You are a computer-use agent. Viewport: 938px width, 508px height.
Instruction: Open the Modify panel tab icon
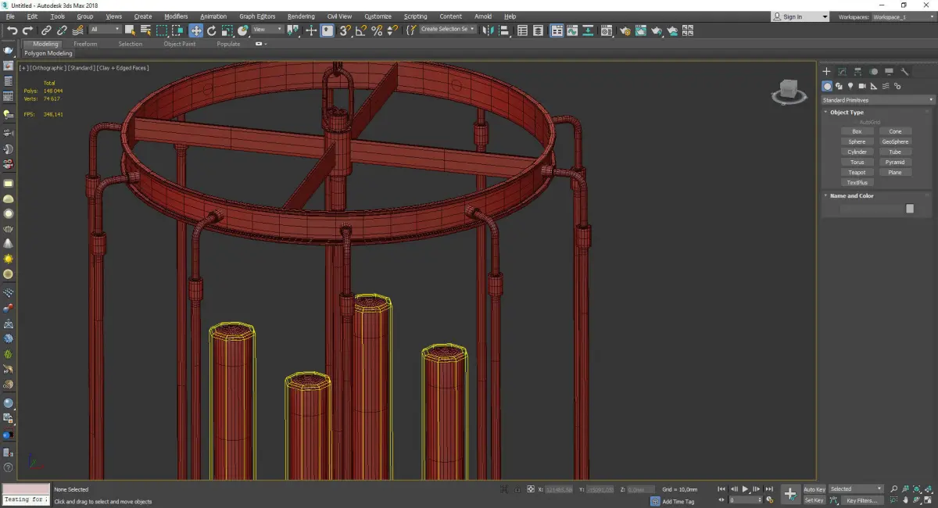(842, 71)
